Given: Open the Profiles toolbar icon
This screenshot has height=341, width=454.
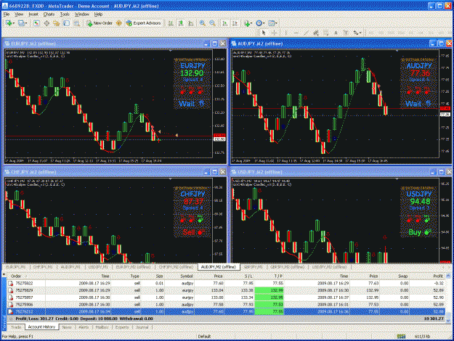Looking at the screenshot, I should pos(21,23).
